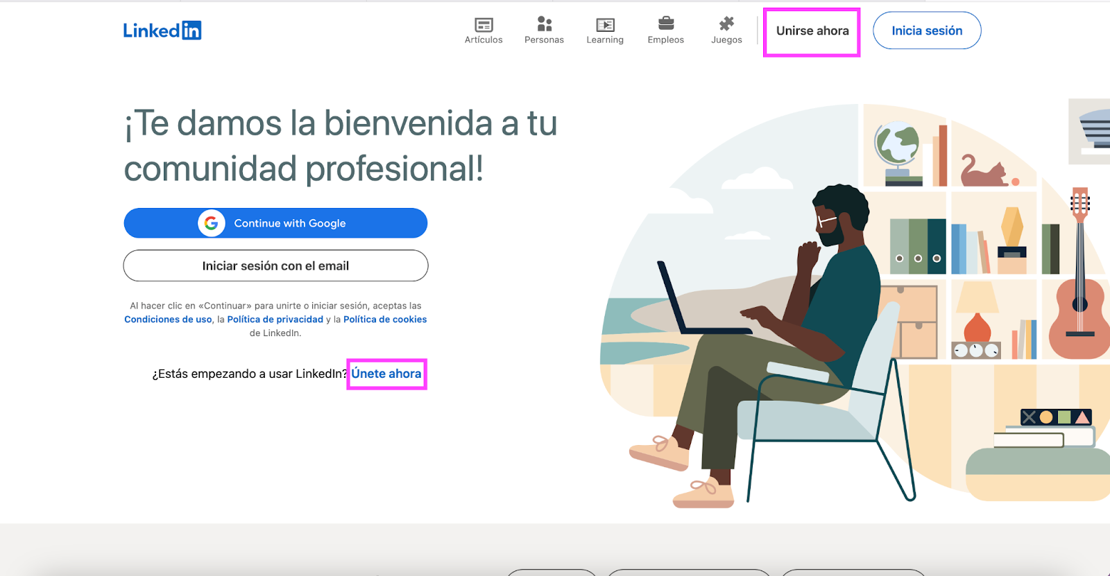This screenshot has width=1110, height=576.
Task: Click the text "¿Estás empezando a usar LinkedIn?"
Action: point(250,374)
